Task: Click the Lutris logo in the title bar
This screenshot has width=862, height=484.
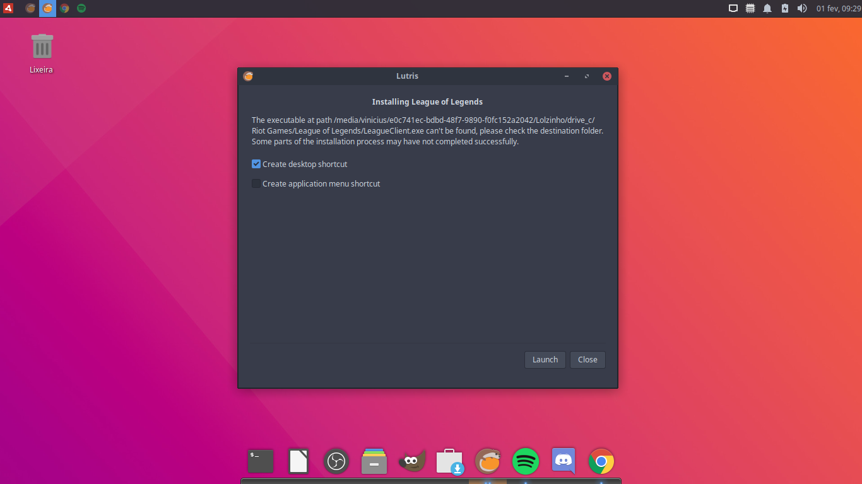Action: (x=248, y=76)
